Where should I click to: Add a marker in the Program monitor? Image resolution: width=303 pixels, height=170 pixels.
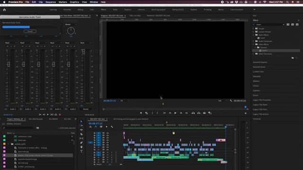click(x=141, y=113)
